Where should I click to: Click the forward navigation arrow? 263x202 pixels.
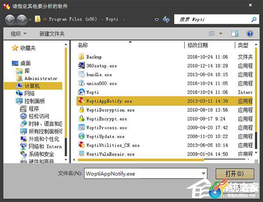coord(21,20)
